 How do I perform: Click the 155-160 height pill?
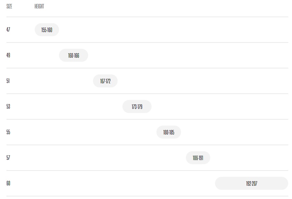[x=47, y=29]
